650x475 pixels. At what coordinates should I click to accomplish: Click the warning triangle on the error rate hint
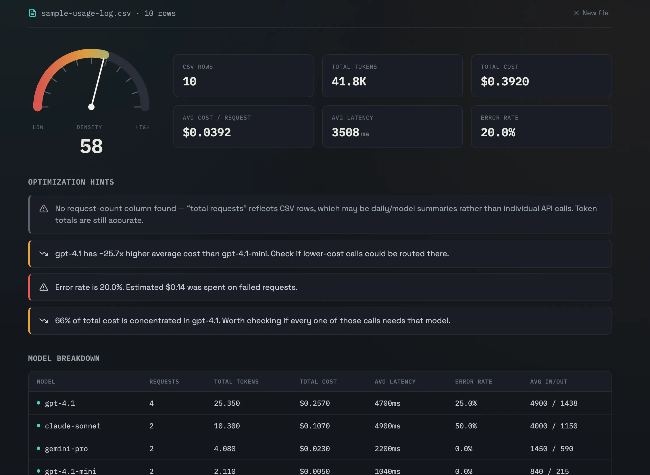coord(44,287)
